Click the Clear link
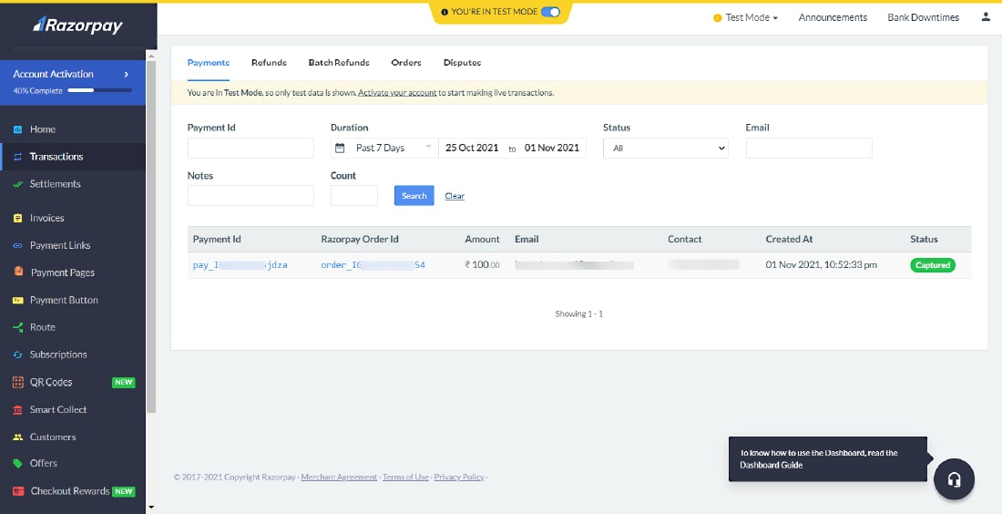The width and height of the screenshot is (1002, 514). (x=455, y=196)
